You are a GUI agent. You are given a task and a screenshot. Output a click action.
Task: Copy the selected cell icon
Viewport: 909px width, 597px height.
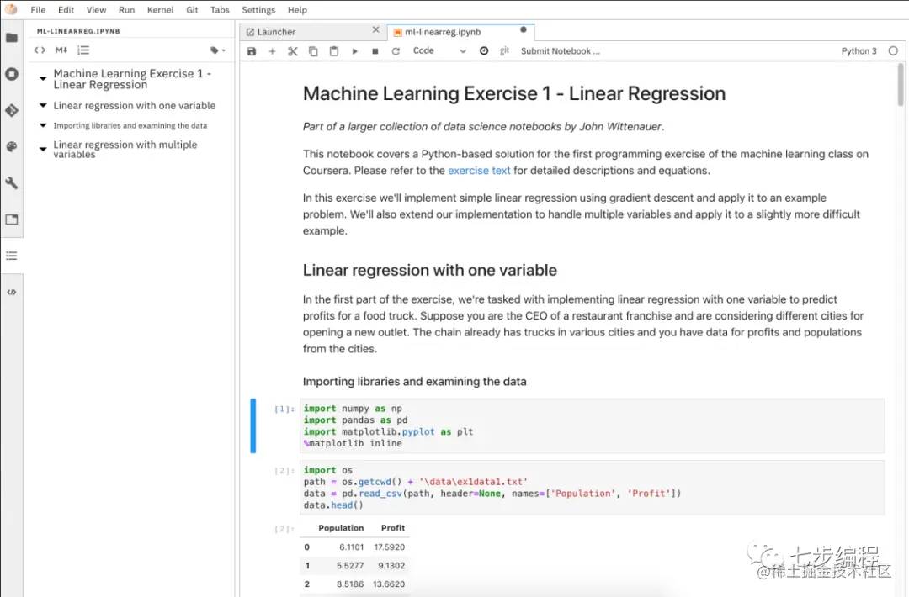(x=313, y=51)
